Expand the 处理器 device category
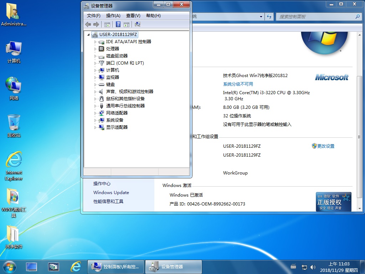Viewport: 365px width, 274px height. (95, 49)
